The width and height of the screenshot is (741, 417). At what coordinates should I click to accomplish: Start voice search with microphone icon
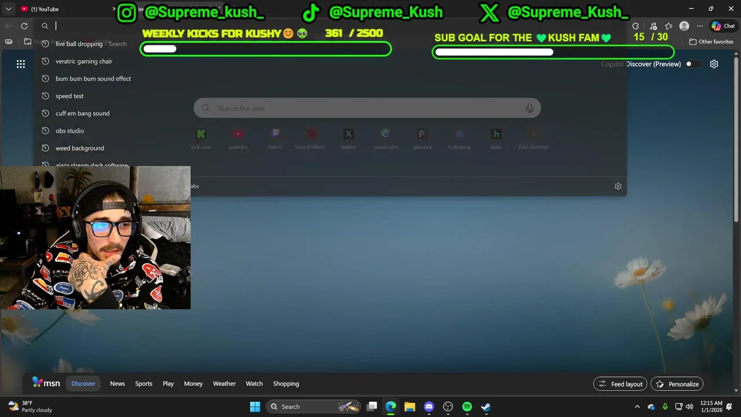pos(529,108)
